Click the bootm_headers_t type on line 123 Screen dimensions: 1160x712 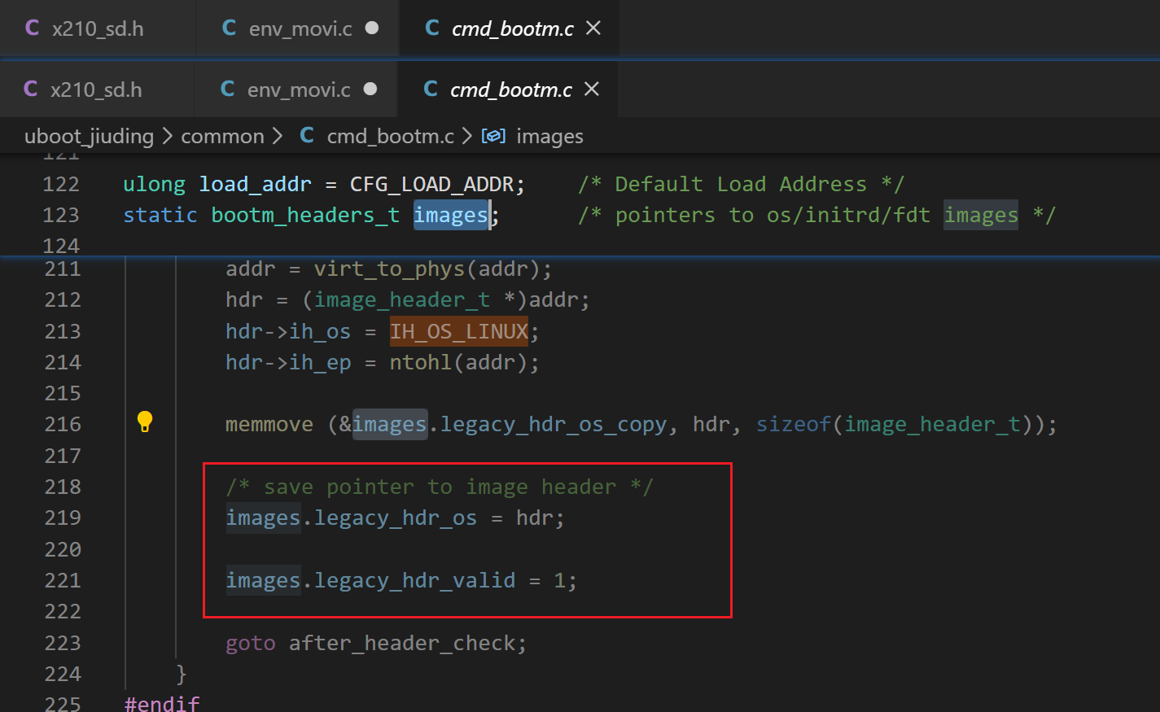[305, 216]
